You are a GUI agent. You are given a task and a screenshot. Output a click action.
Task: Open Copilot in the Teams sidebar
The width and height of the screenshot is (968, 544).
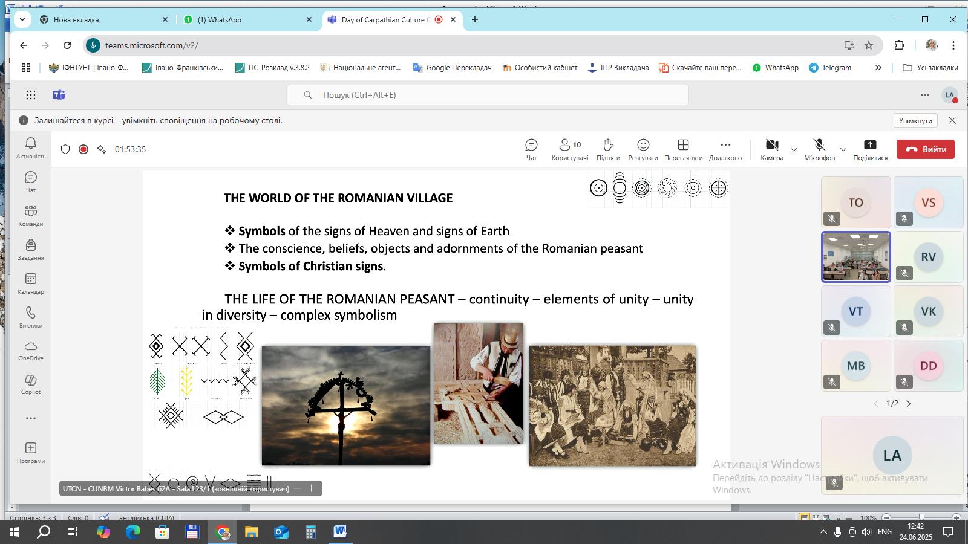pyautogui.click(x=31, y=384)
